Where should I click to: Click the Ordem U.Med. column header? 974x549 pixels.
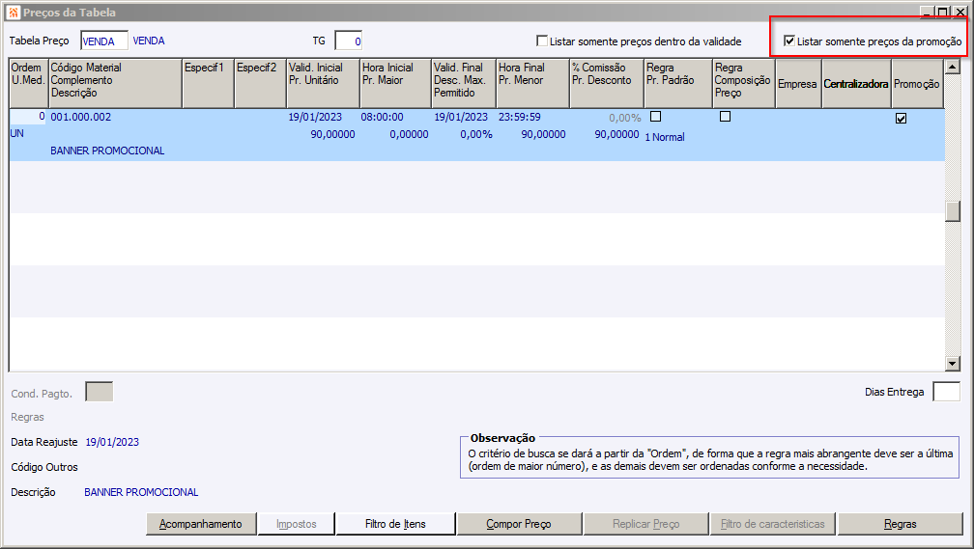click(29, 84)
